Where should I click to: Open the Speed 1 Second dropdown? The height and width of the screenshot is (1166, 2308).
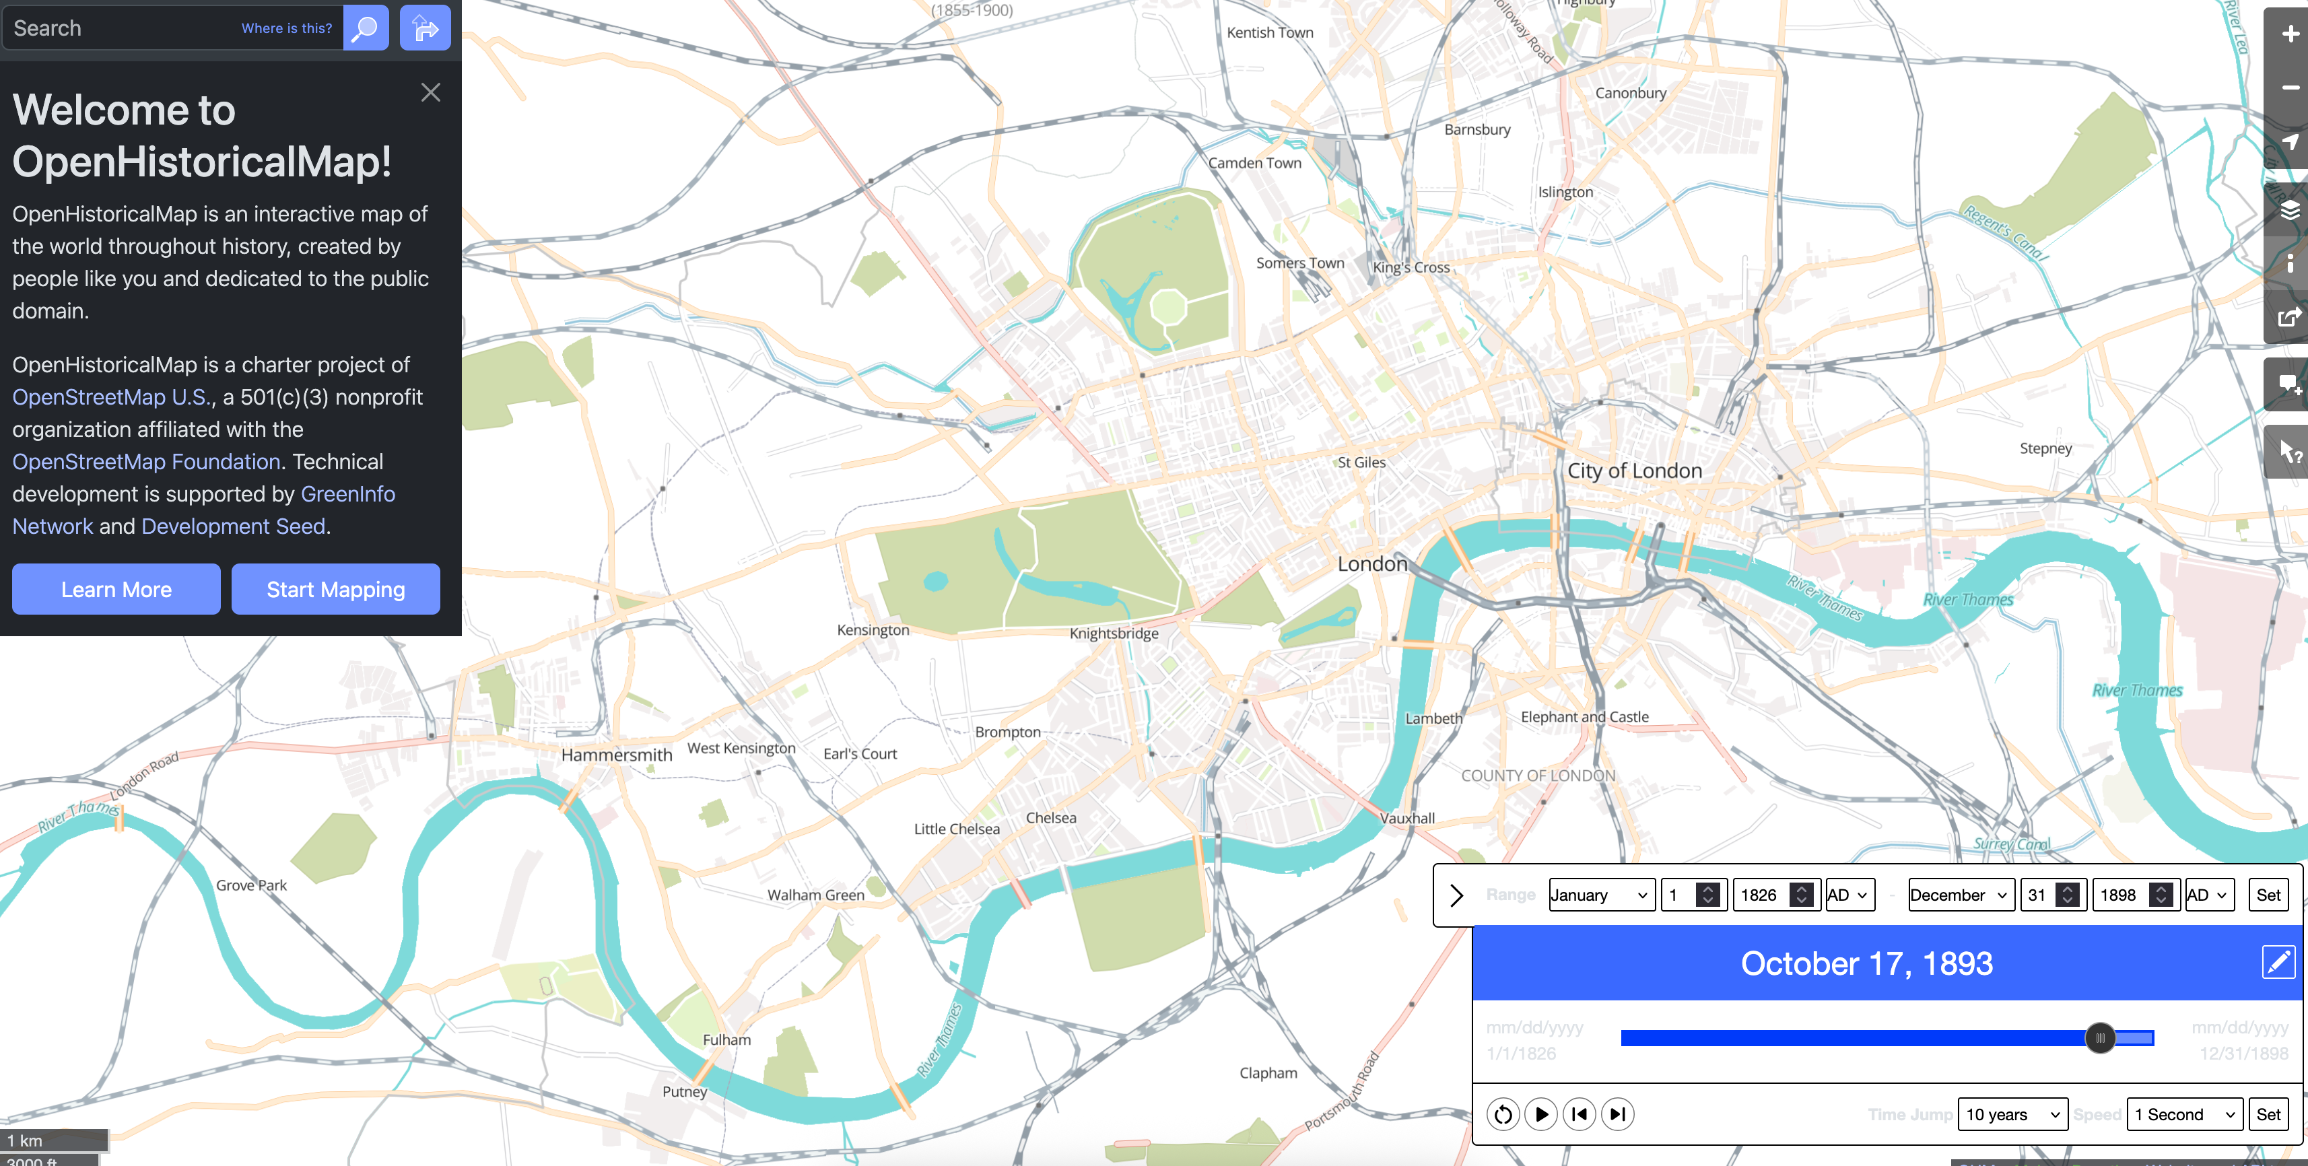2184,1114
